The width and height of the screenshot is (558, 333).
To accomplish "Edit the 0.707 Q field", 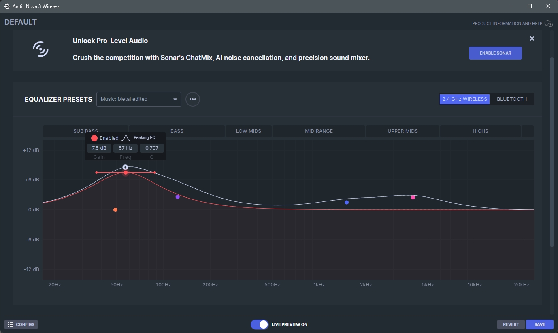I will 152,148.
